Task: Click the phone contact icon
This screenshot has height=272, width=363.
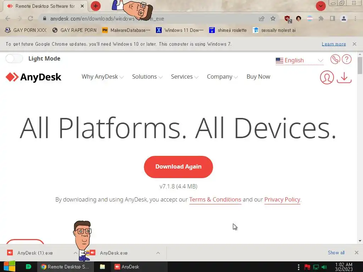Action: tap(335, 59)
